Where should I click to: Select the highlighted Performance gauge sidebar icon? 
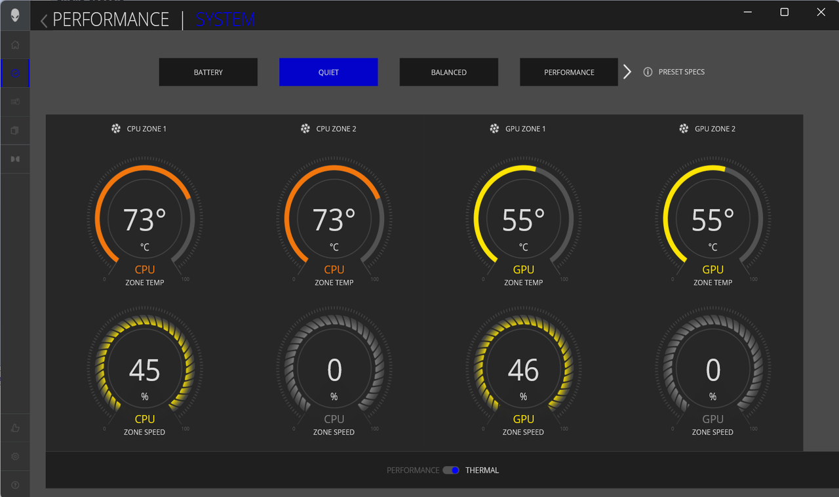click(x=14, y=73)
